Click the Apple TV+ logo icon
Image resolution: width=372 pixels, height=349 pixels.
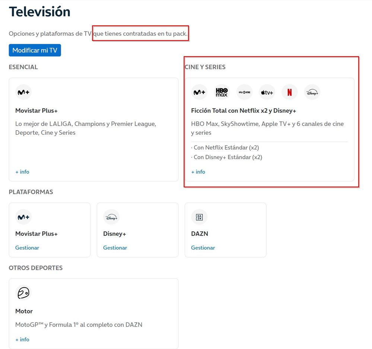pyautogui.click(x=267, y=92)
